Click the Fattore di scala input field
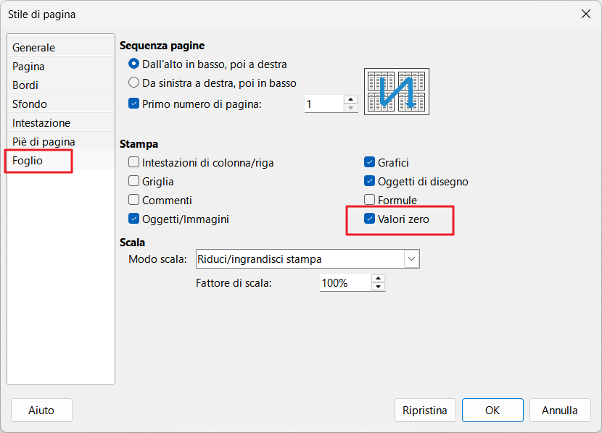602x433 pixels. 345,283
